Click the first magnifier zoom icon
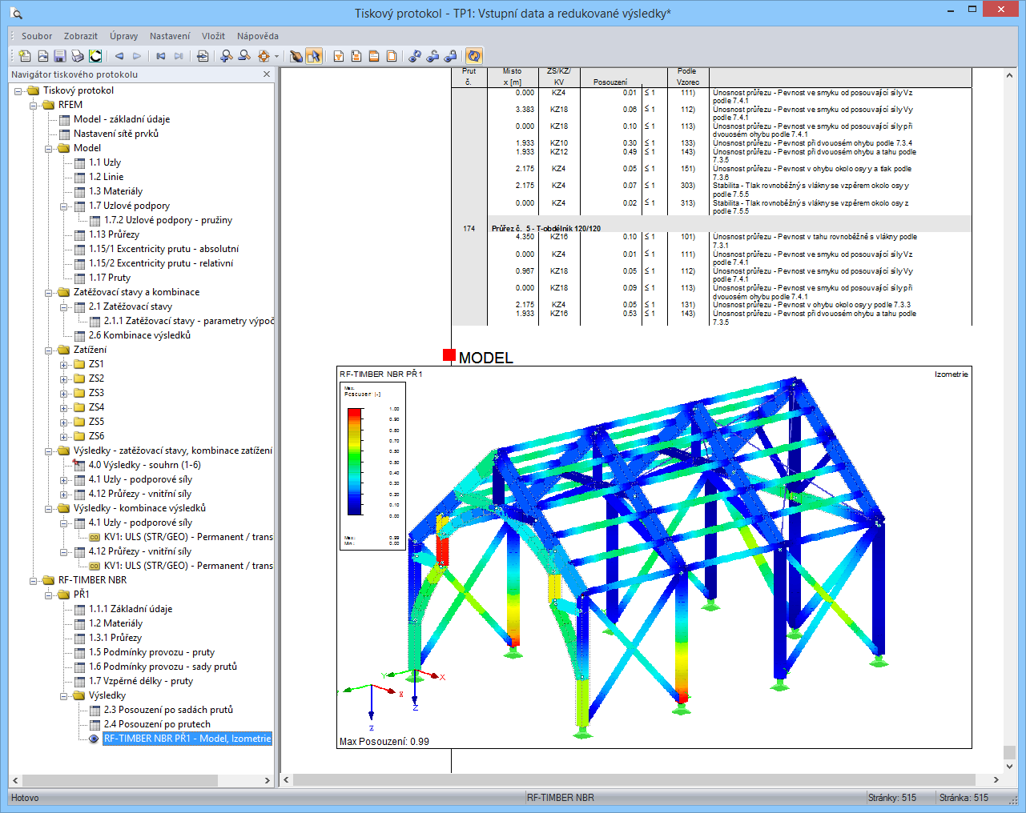The width and height of the screenshot is (1026, 813). [x=227, y=56]
